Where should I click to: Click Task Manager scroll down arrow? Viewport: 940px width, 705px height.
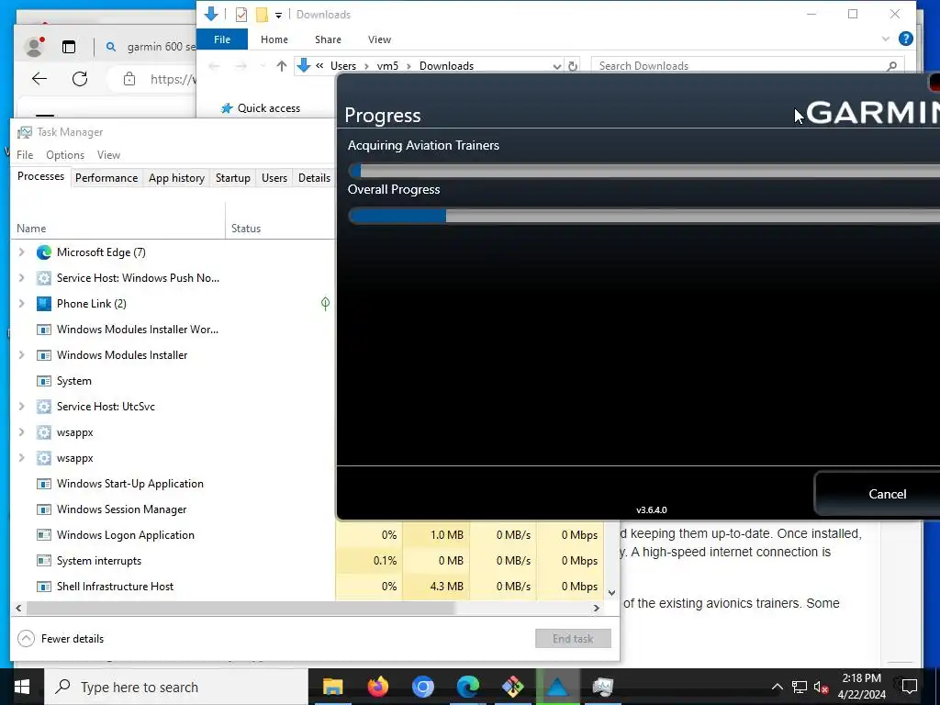coord(611,593)
